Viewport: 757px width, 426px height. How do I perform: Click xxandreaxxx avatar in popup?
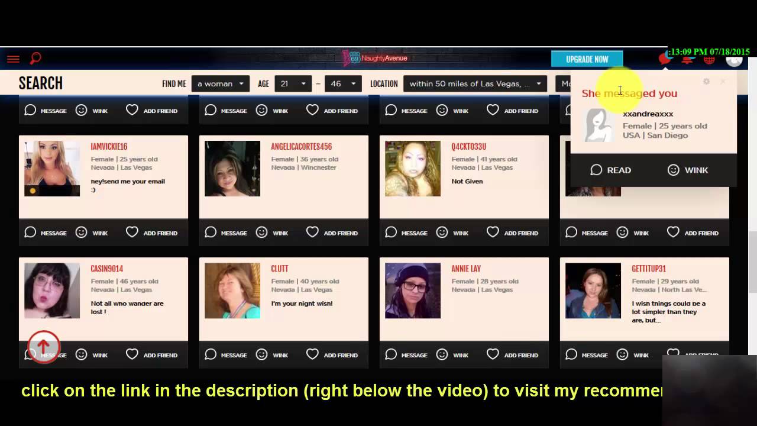[599, 125]
